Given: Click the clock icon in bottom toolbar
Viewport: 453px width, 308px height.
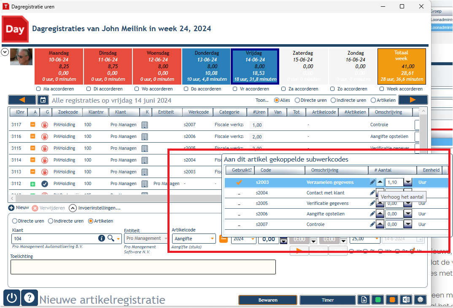Looking at the screenshot, I should (x=421, y=300).
